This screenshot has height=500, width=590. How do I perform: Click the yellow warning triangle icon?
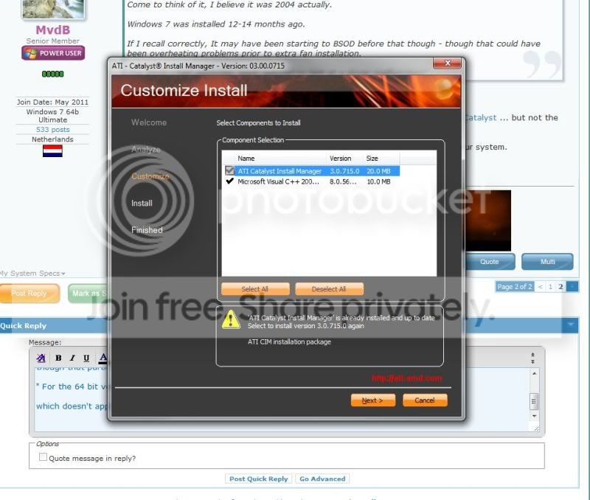[231, 319]
